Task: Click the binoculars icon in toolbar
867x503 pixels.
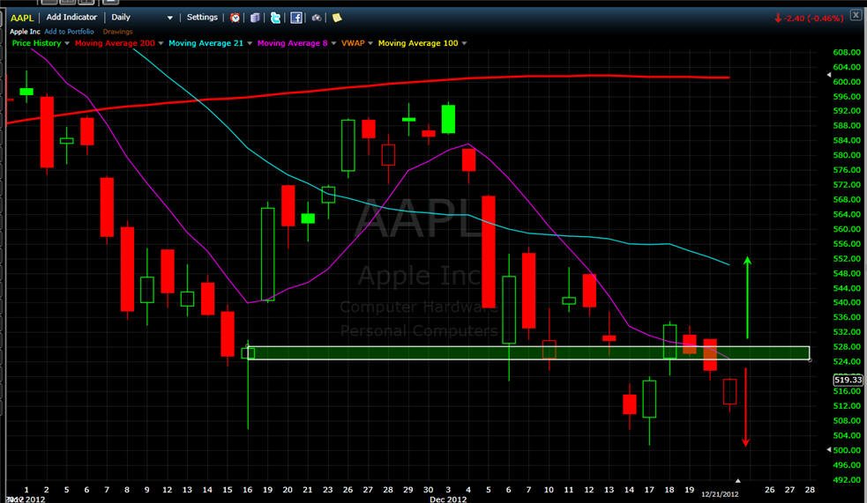Action: click(x=317, y=18)
